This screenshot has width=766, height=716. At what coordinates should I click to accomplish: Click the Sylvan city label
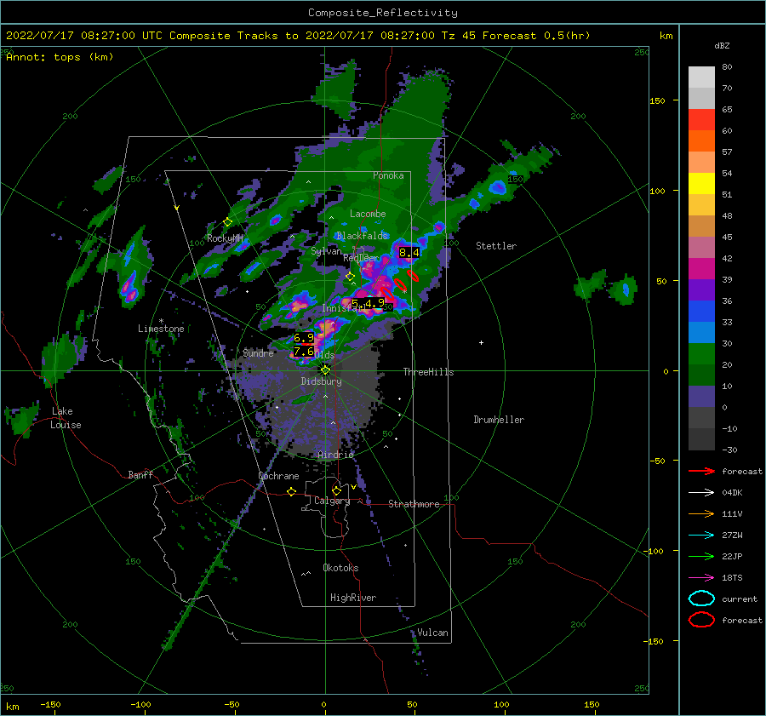326,251
